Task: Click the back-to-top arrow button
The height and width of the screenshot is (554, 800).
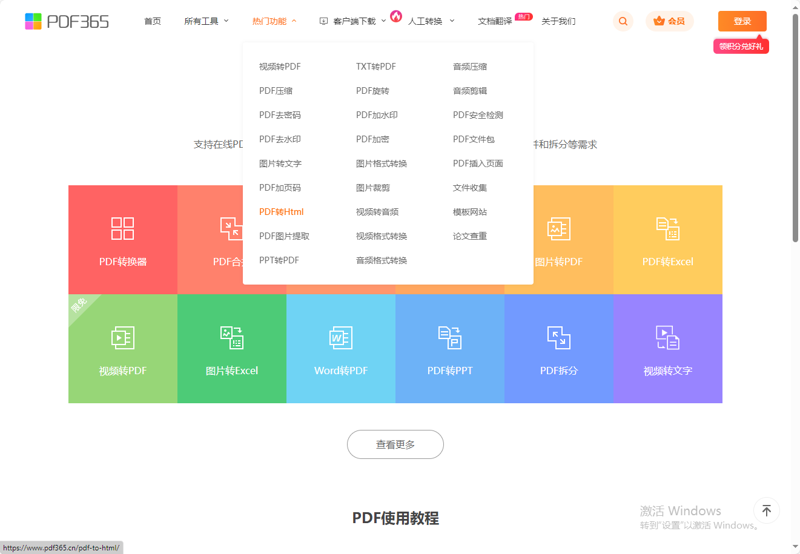Action: 767,510
